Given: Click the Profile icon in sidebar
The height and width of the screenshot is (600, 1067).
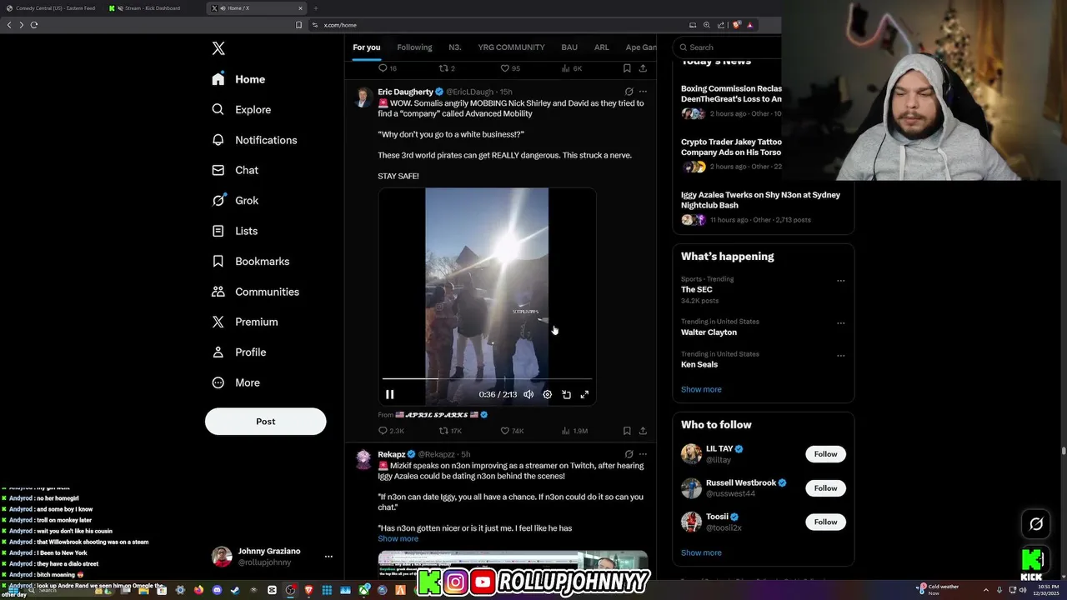Looking at the screenshot, I should click(x=218, y=352).
